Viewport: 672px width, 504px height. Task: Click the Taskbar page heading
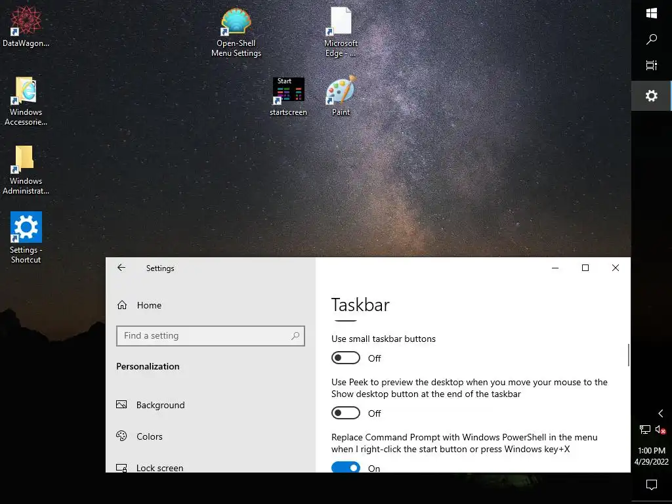click(x=360, y=305)
